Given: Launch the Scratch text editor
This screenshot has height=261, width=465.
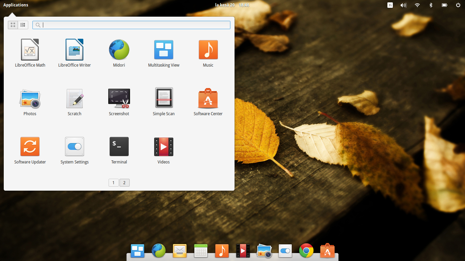Looking at the screenshot, I should click(x=75, y=102).
